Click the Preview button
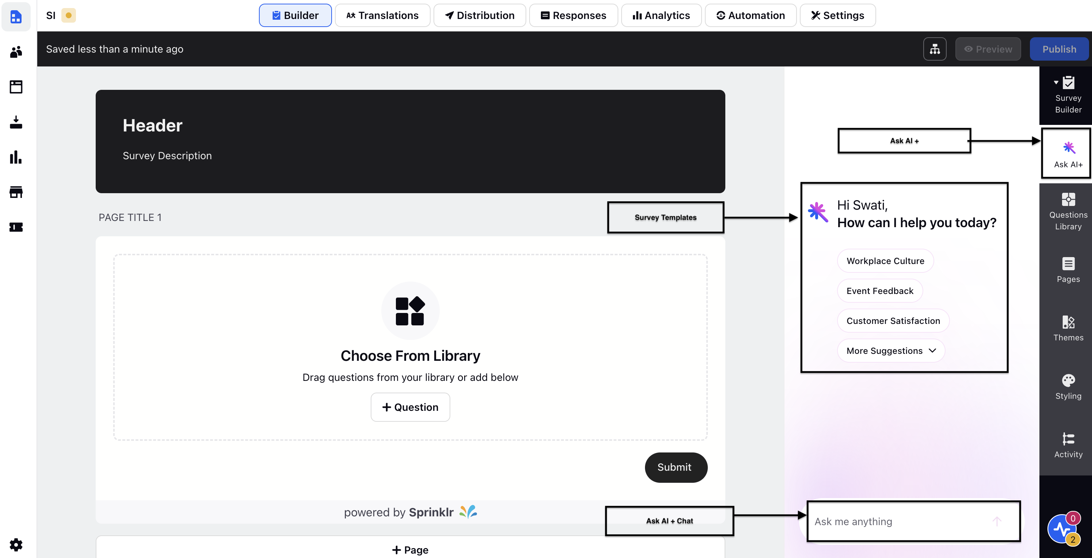This screenshot has height=558, width=1092. tap(988, 49)
